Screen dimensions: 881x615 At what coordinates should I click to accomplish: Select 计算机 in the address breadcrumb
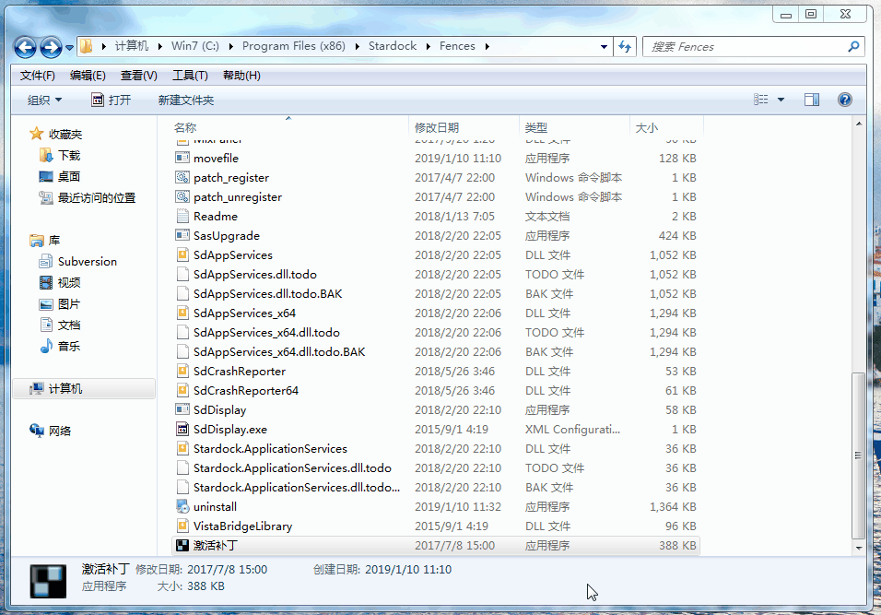132,46
